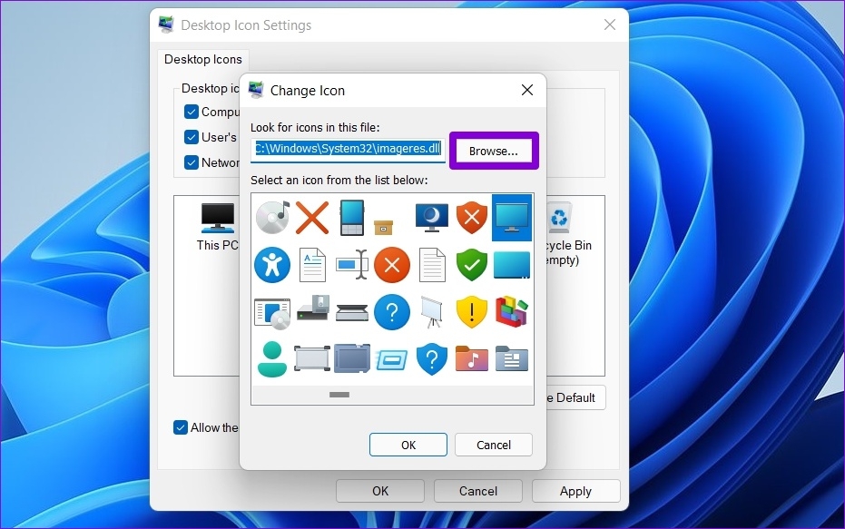The height and width of the screenshot is (529, 845).
Task: Switch to the Desktop Icons tab
Action: (x=202, y=59)
